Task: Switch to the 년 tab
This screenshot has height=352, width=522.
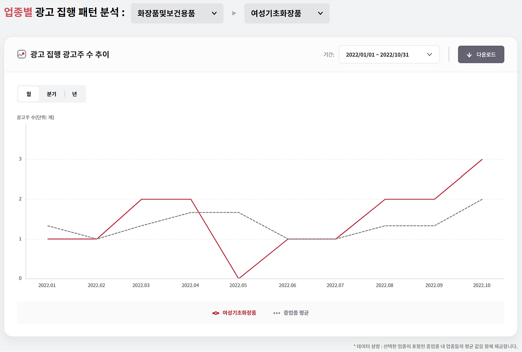Action: (74, 93)
